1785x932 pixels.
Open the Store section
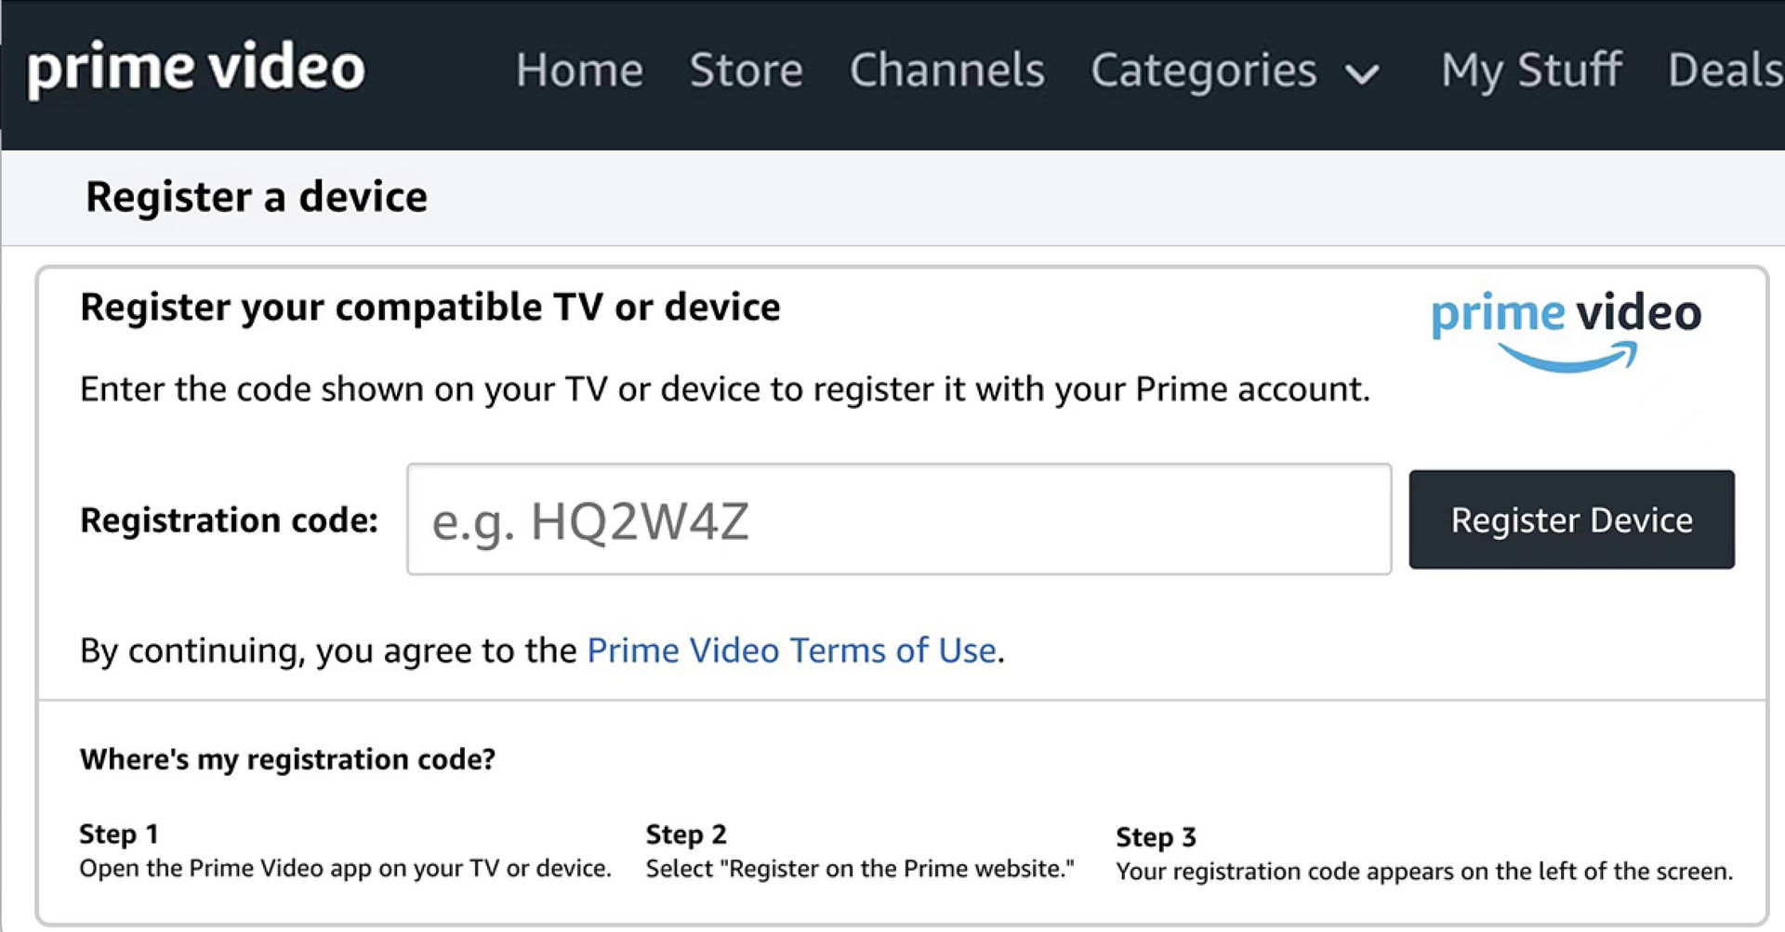[746, 71]
